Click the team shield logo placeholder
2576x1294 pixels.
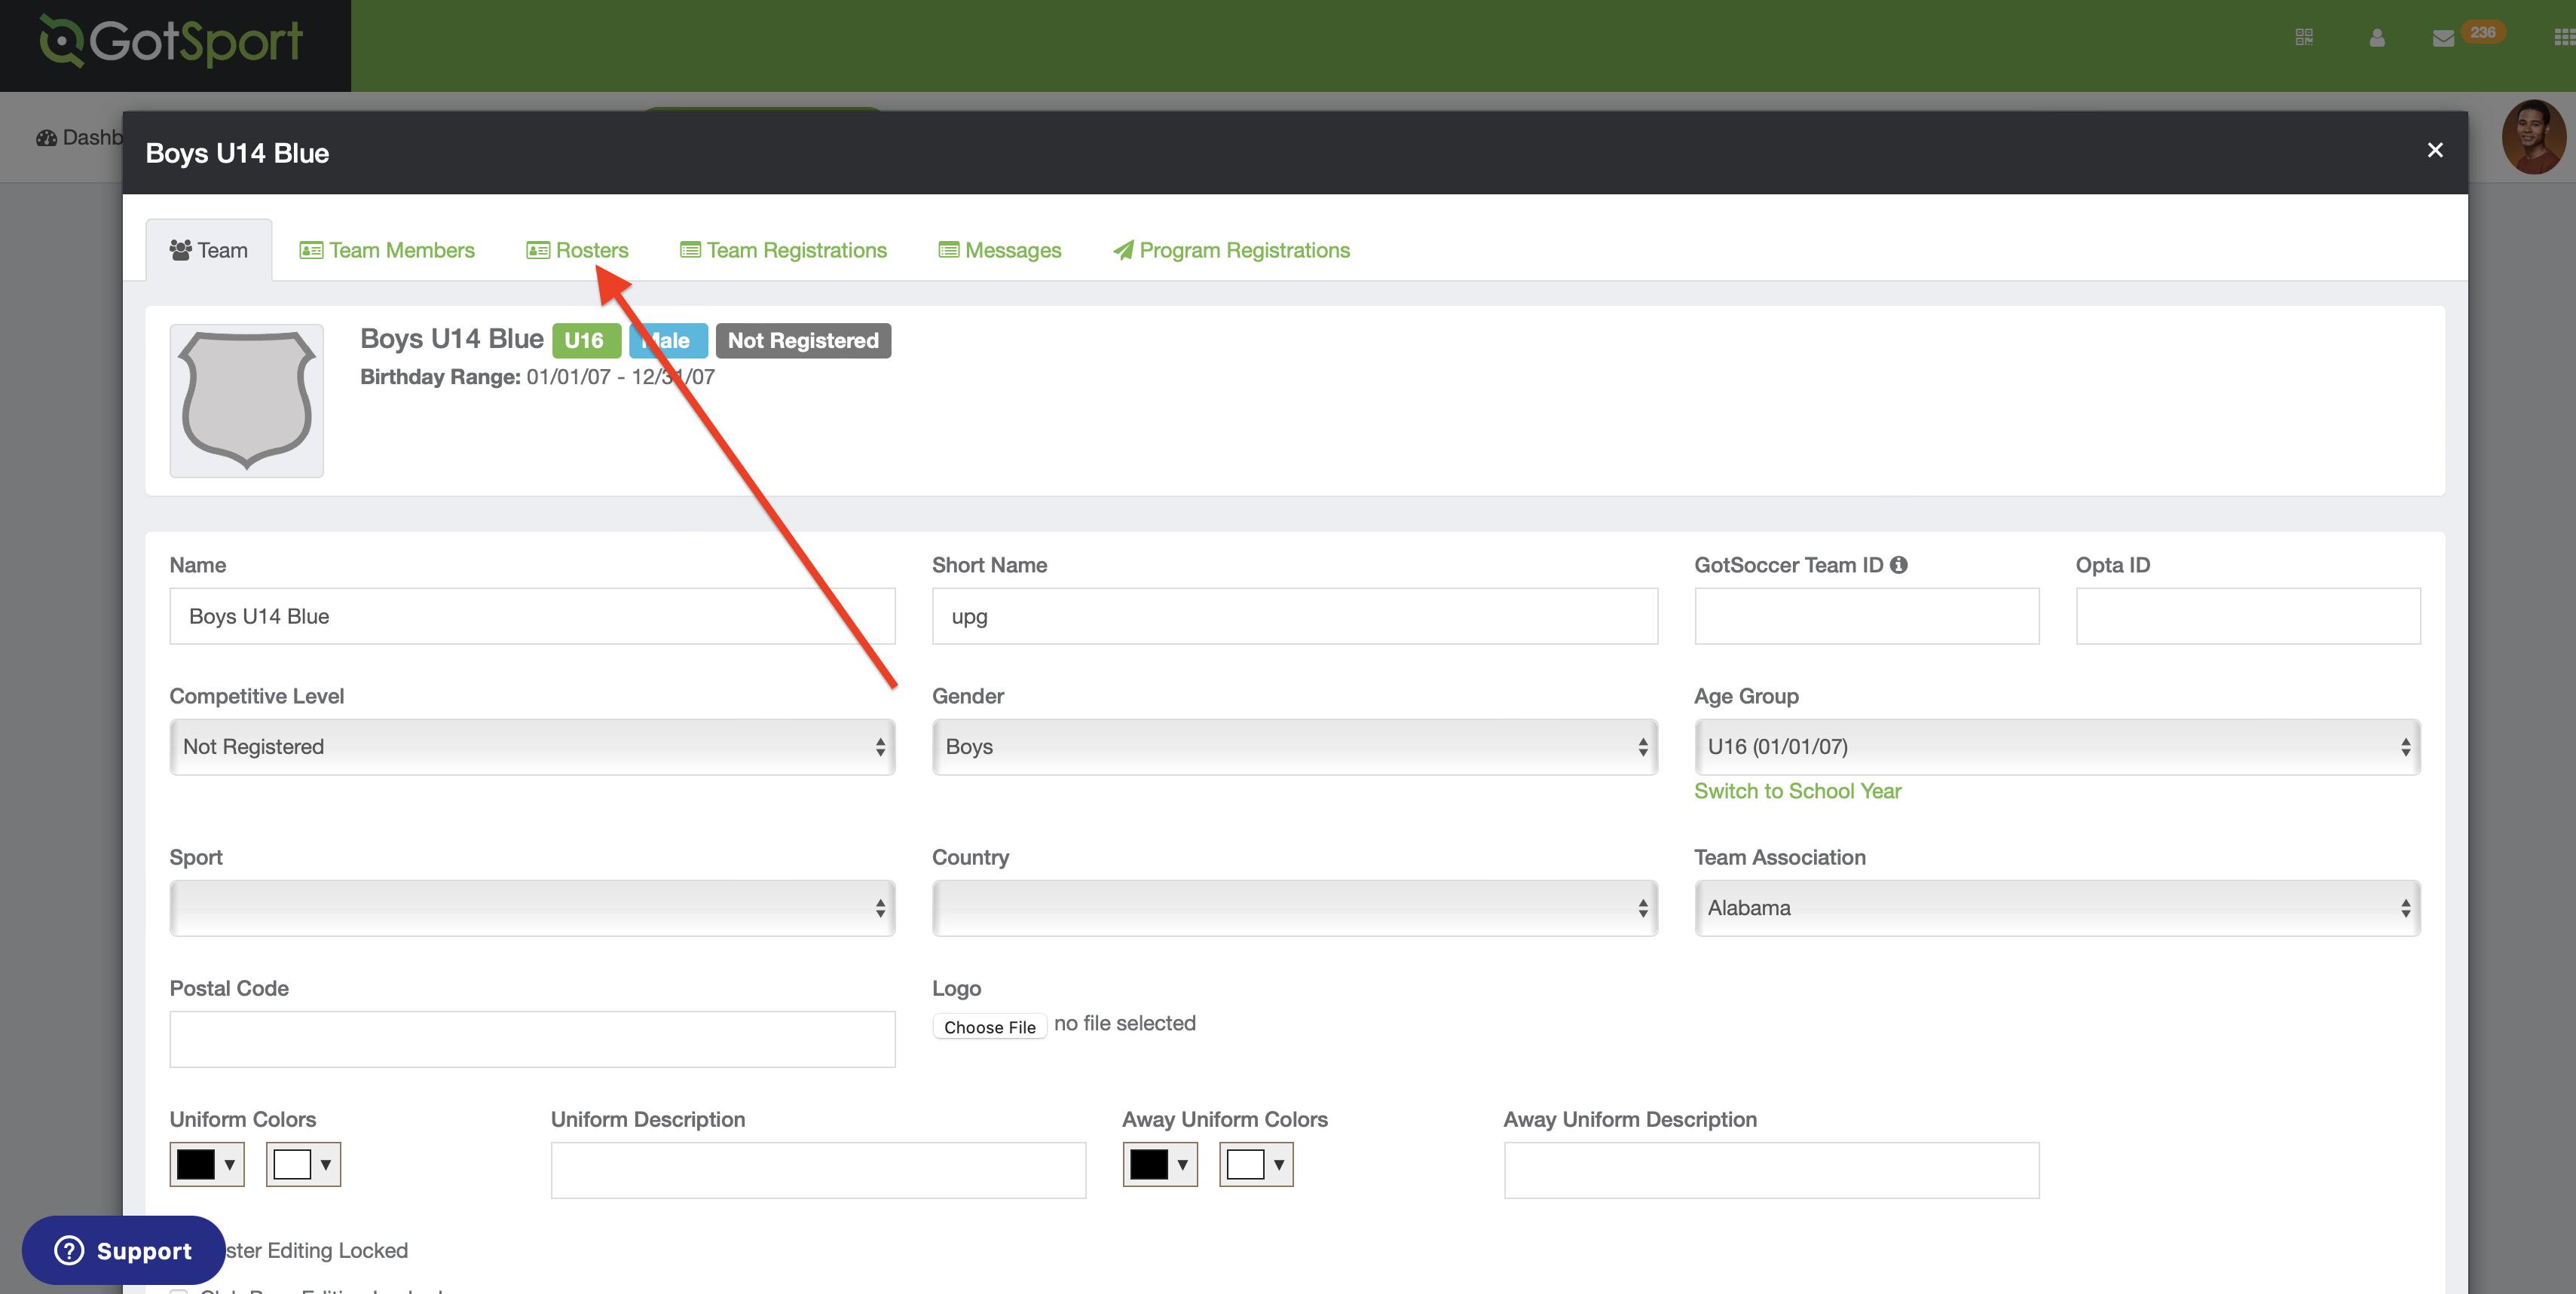click(x=246, y=400)
